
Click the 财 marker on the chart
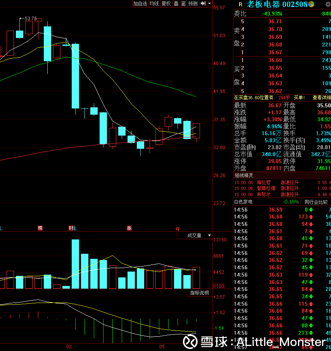point(71,228)
